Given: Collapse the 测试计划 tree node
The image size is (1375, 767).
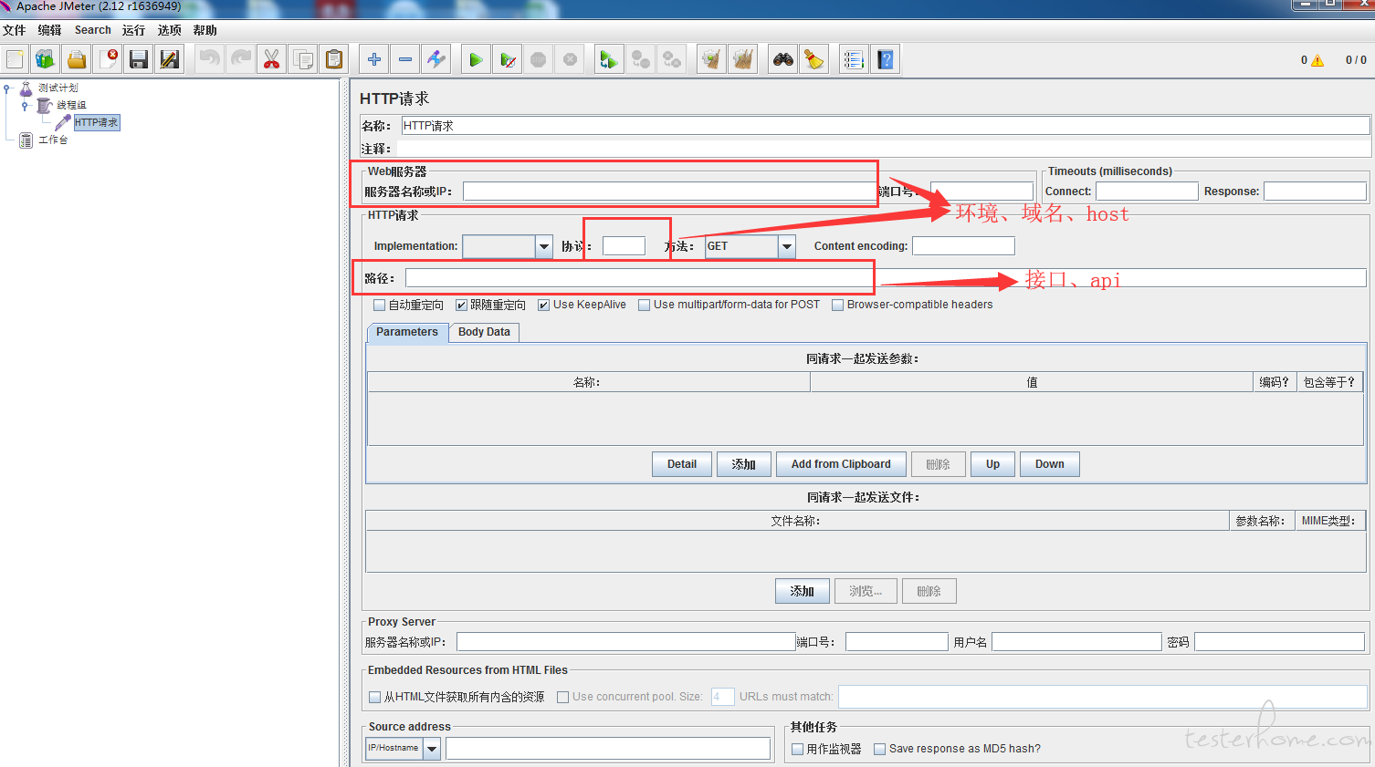Looking at the screenshot, I should [7, 88].
